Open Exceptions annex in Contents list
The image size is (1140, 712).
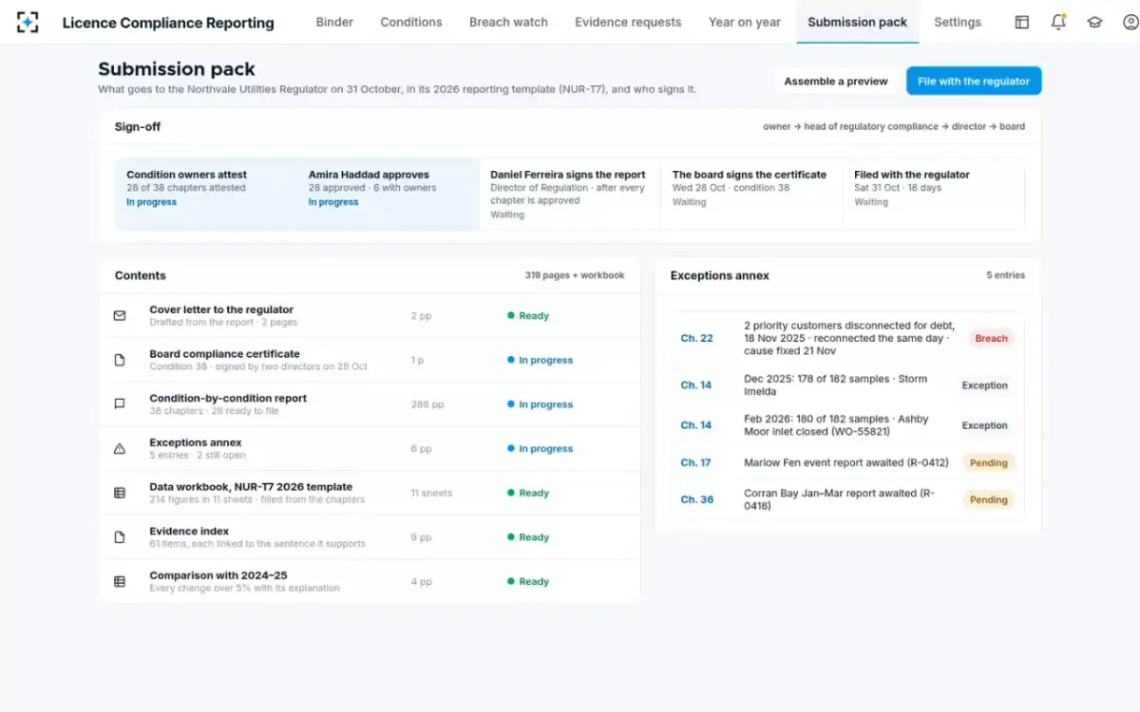(x=370, y=449)
